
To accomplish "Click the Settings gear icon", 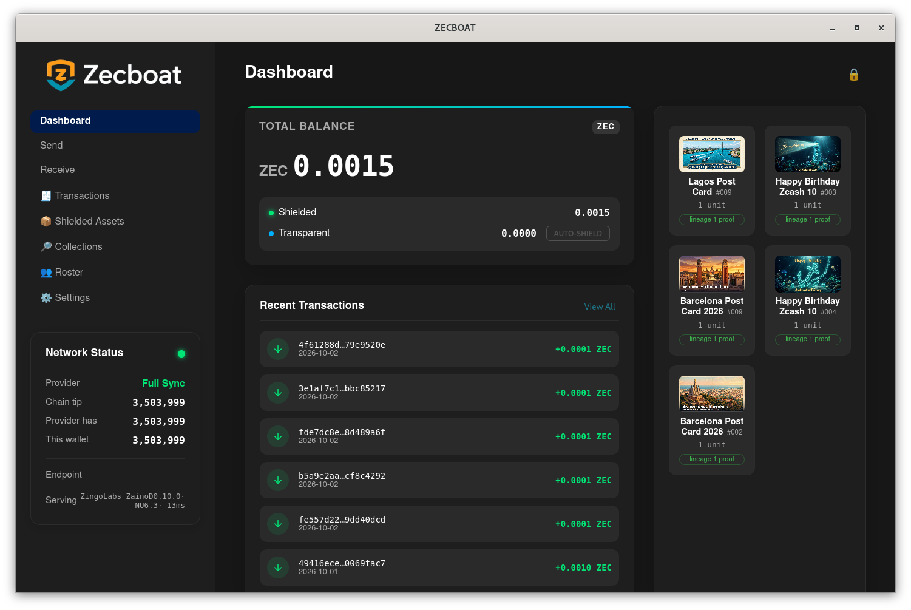I will coord(46,297).
